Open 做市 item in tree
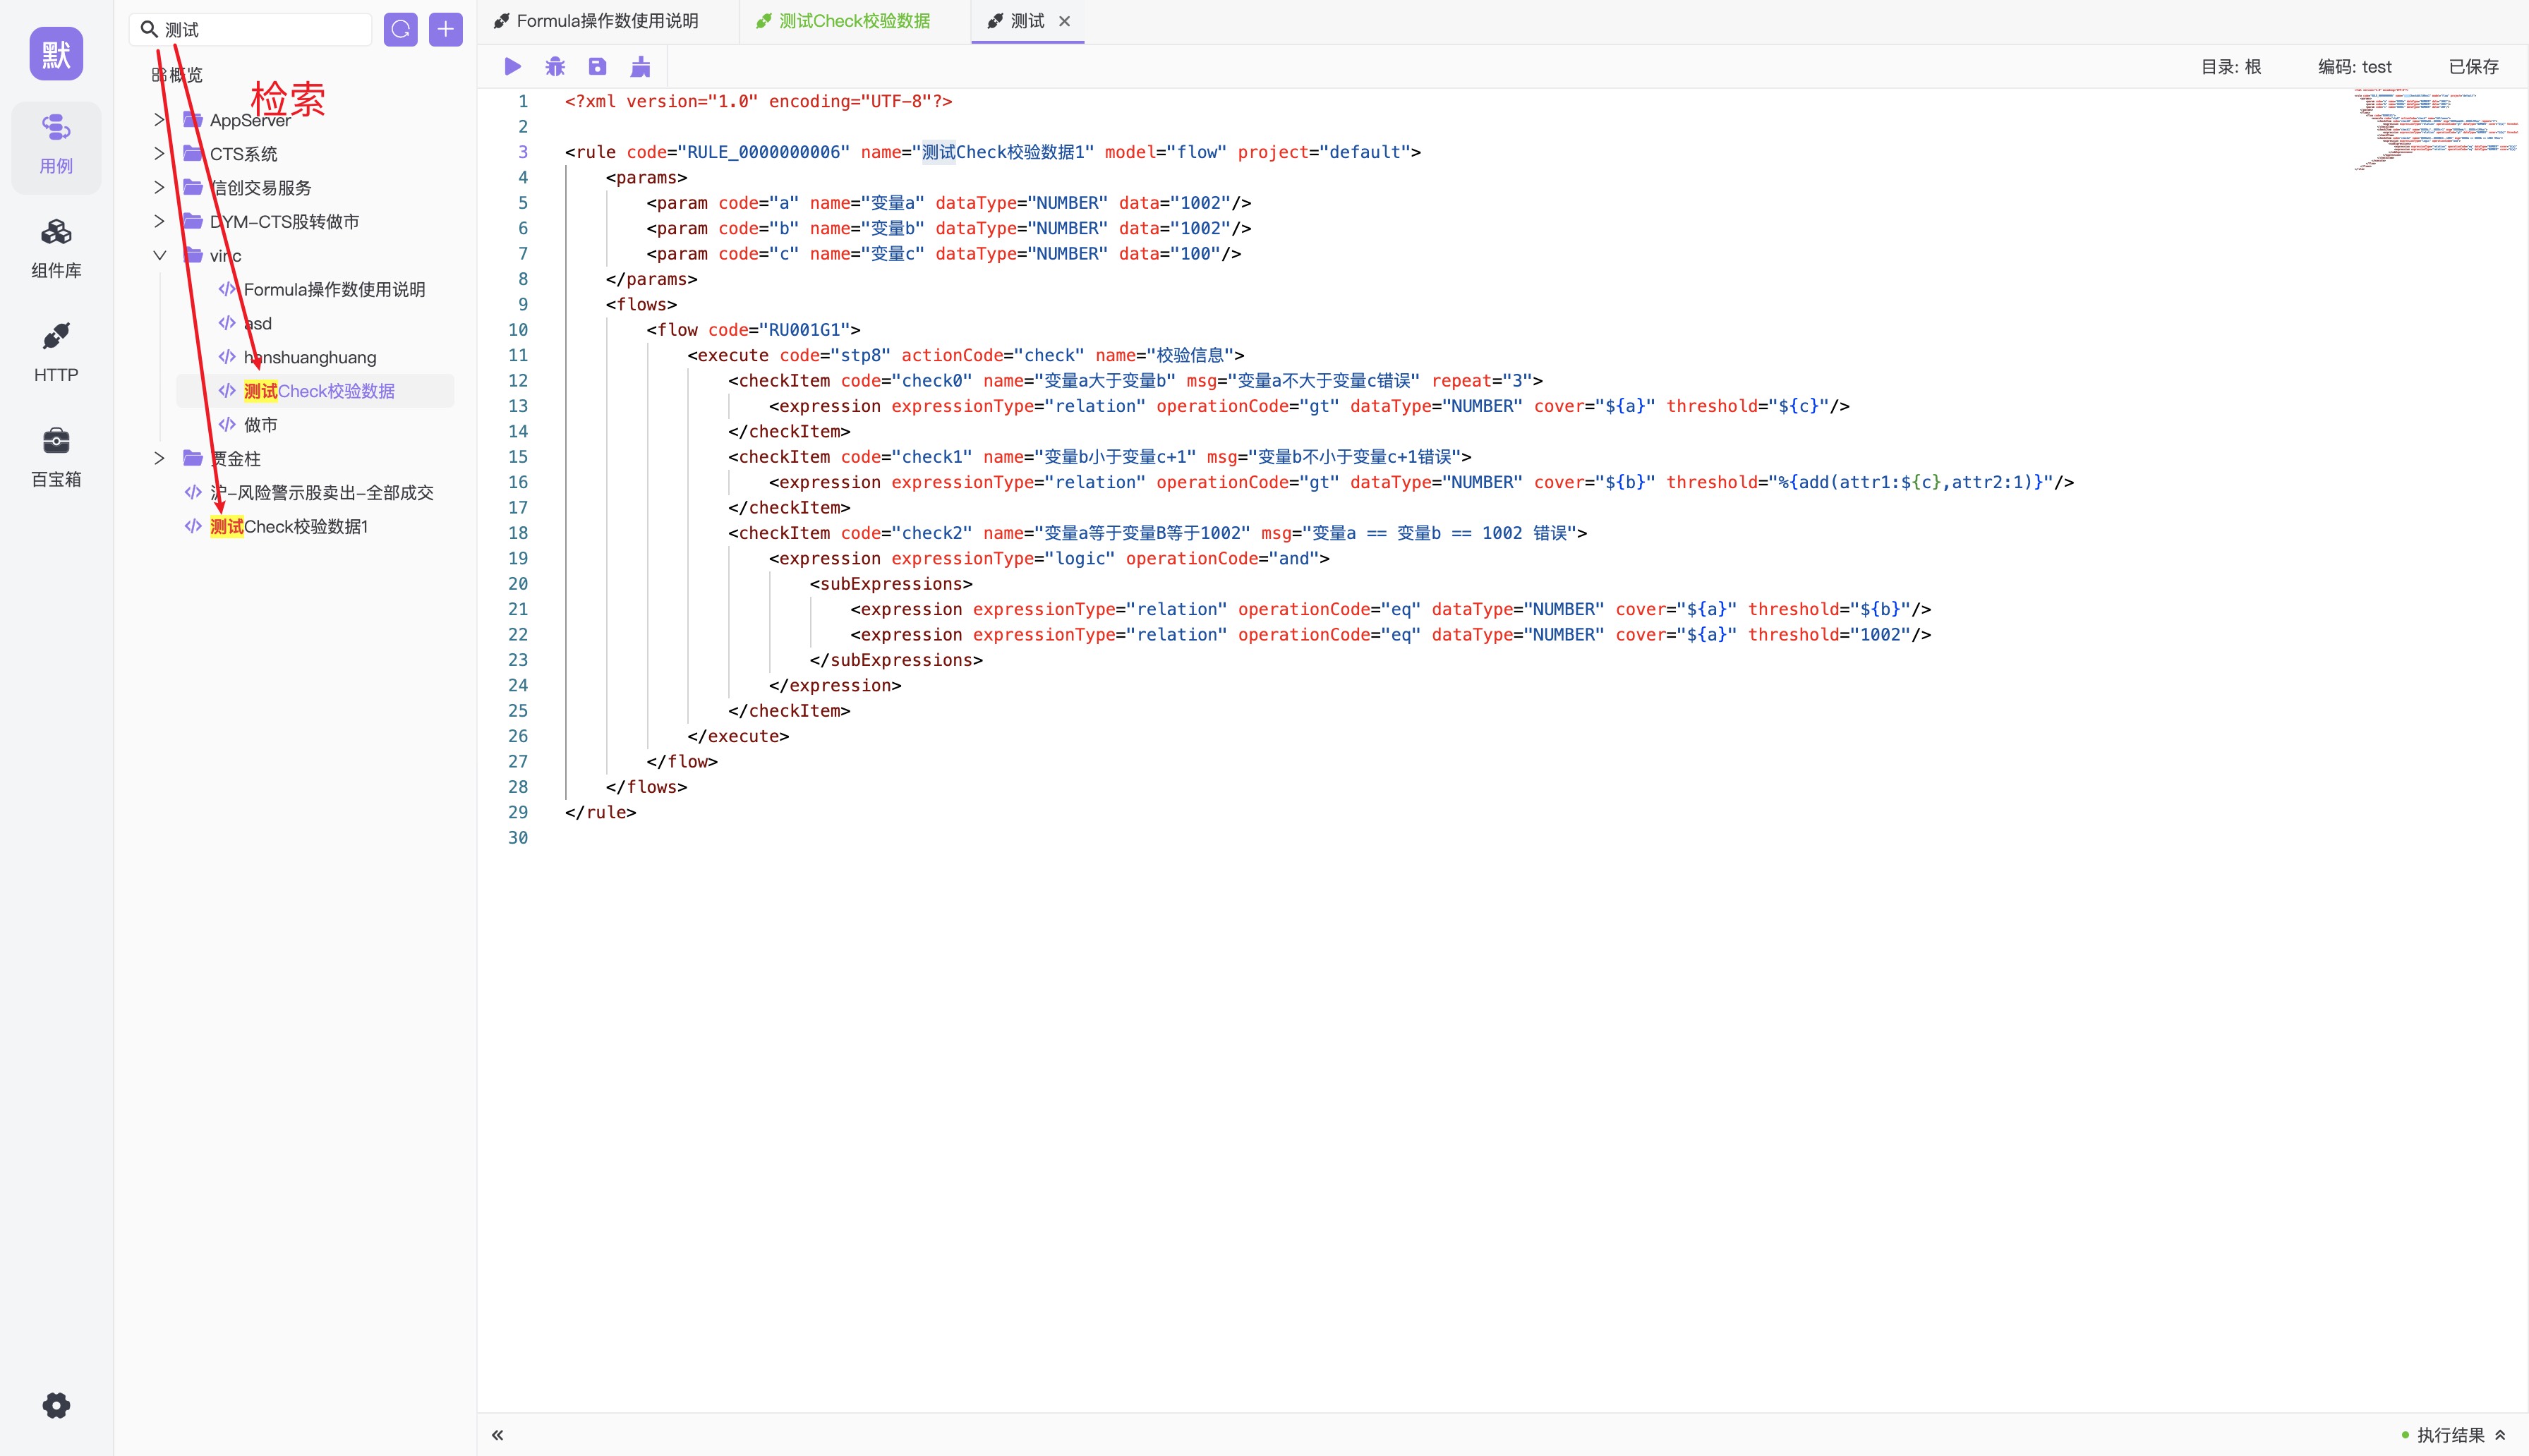This screenshot has width=2529, height=1456. pos(260,425)
